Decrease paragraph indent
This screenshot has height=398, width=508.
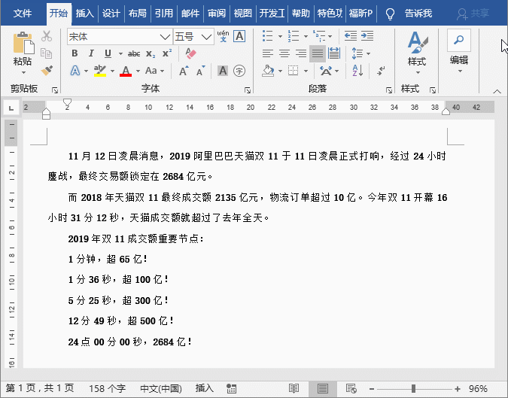[351, 36]
